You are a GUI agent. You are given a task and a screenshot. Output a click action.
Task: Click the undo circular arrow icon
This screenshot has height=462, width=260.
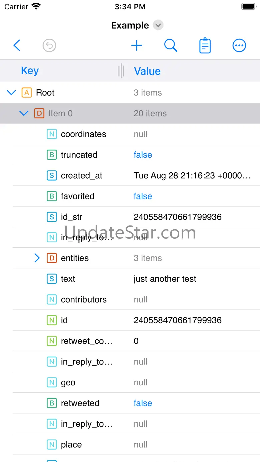(x=49, y=45)
